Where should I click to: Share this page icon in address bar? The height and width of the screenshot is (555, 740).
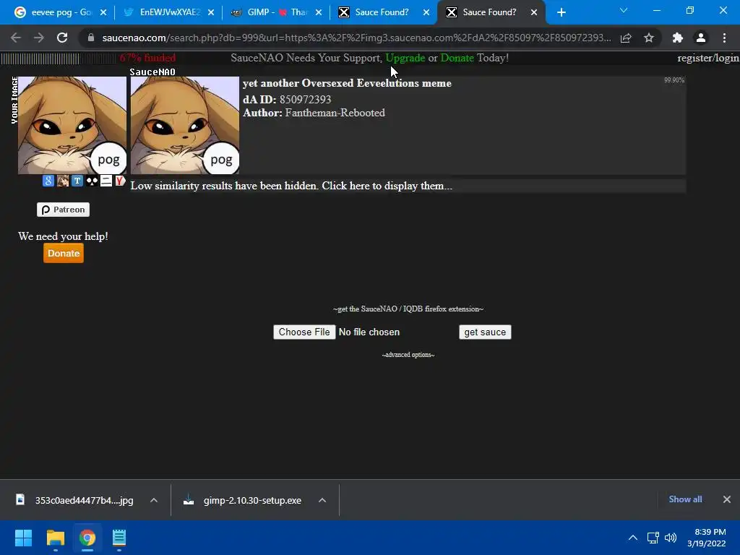(x=626, y=38)
